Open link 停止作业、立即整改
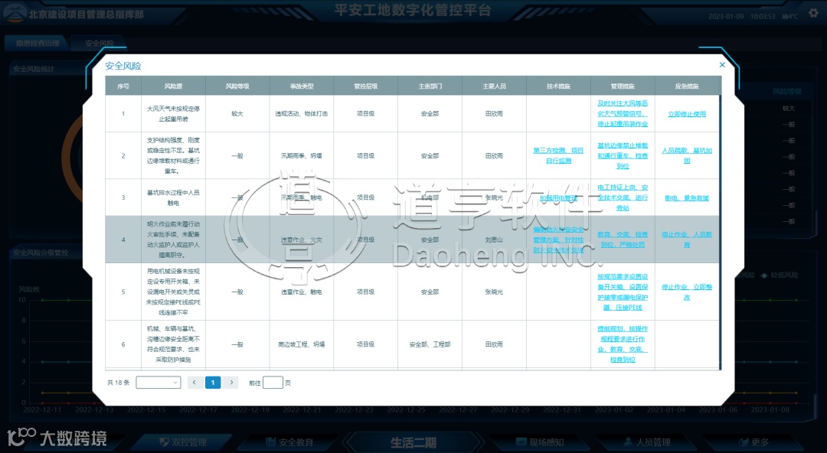Image resolution: width=827 pixels, height=453 pixels. pos(687,292)
